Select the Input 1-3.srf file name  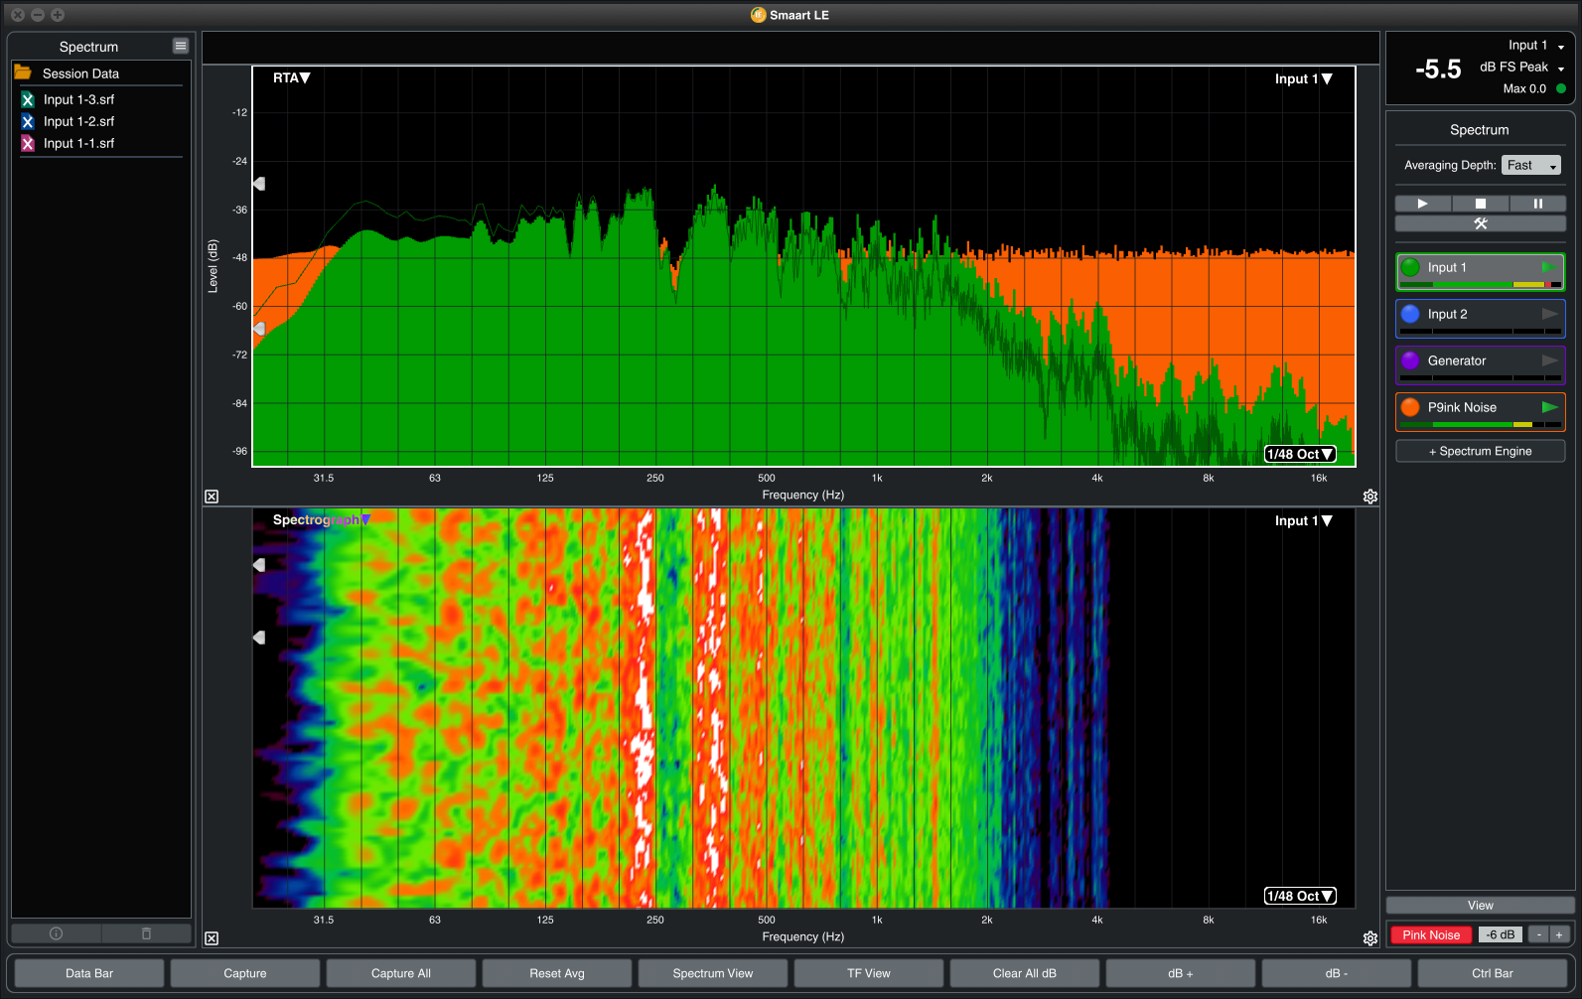[x=78, y=99]
